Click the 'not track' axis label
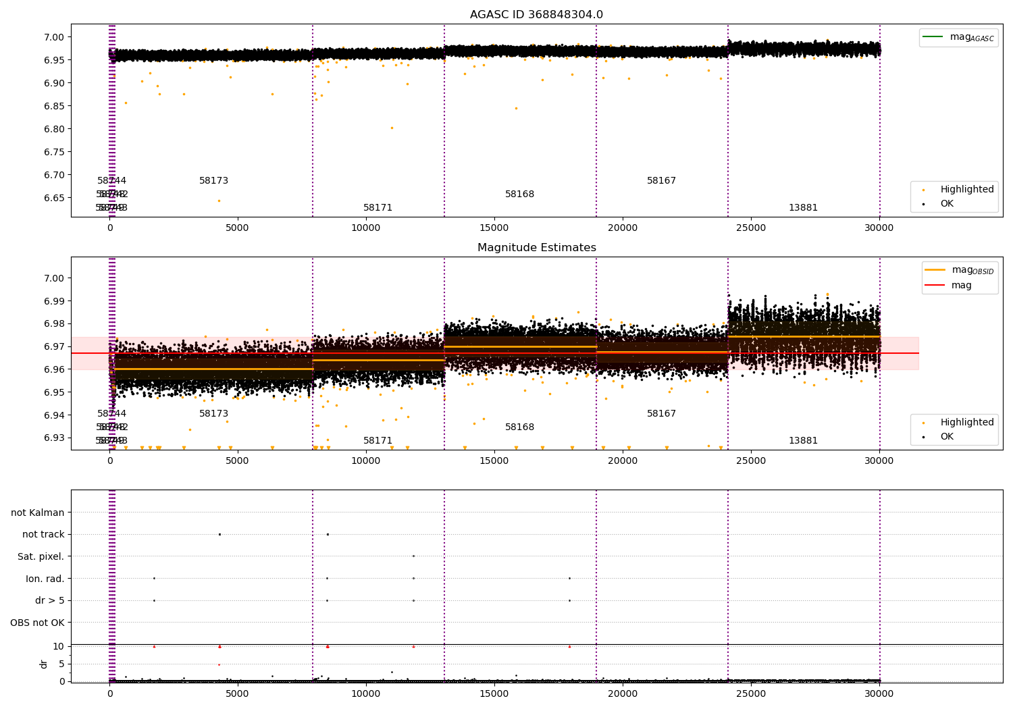 tap(43, 534)
